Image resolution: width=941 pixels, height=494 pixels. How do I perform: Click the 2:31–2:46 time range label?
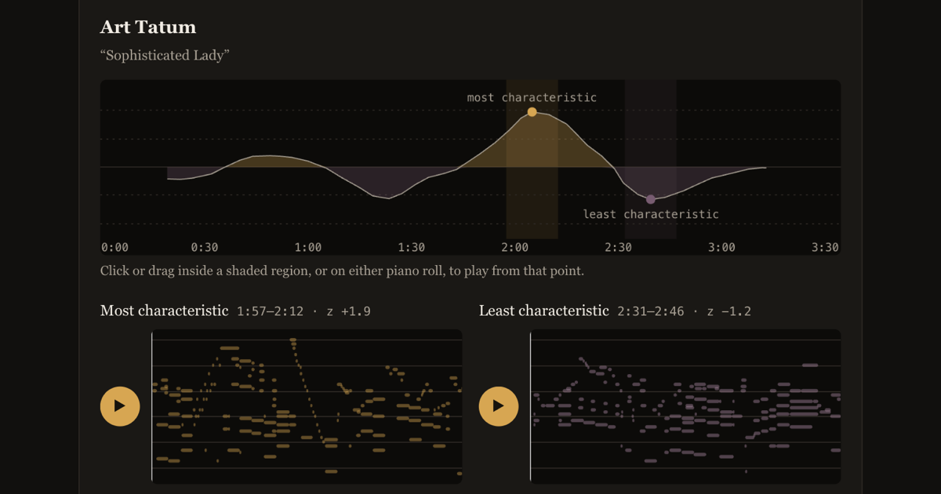click(651, 311)
